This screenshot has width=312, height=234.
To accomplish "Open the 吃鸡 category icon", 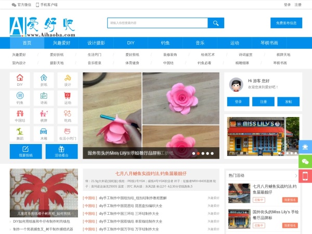I will [68, 116].
